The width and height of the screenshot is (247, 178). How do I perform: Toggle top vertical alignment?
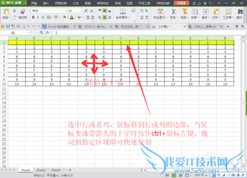(x=100, y=11)
